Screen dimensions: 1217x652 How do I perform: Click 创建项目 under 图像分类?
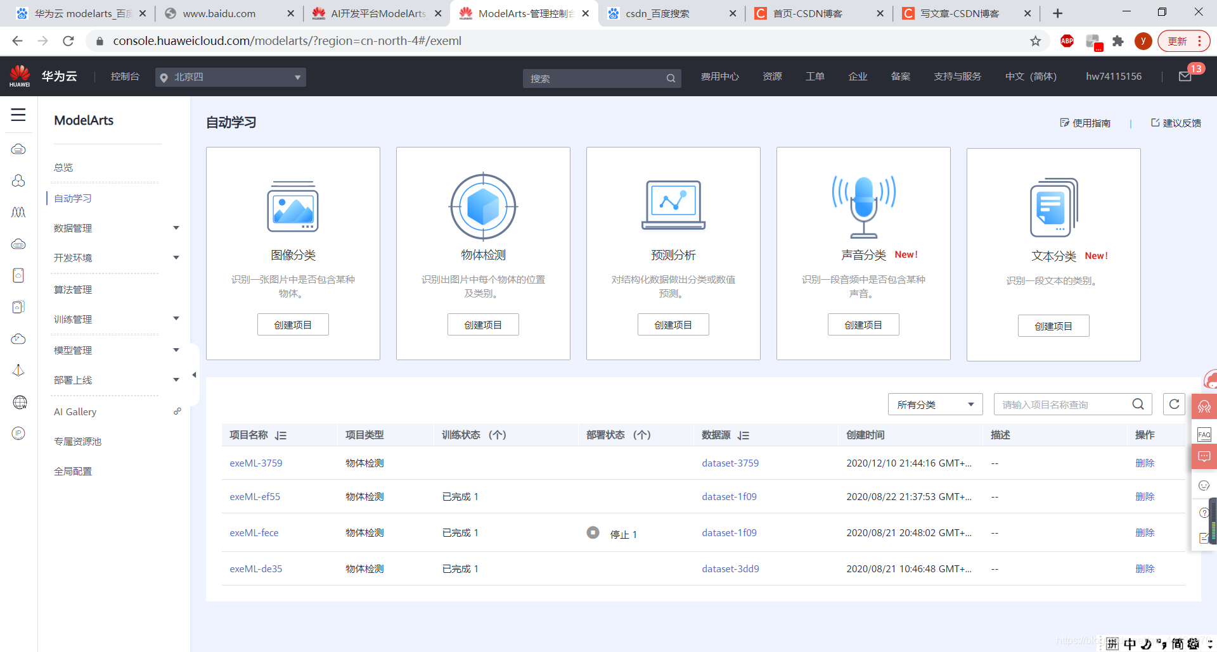click(293, 325)
